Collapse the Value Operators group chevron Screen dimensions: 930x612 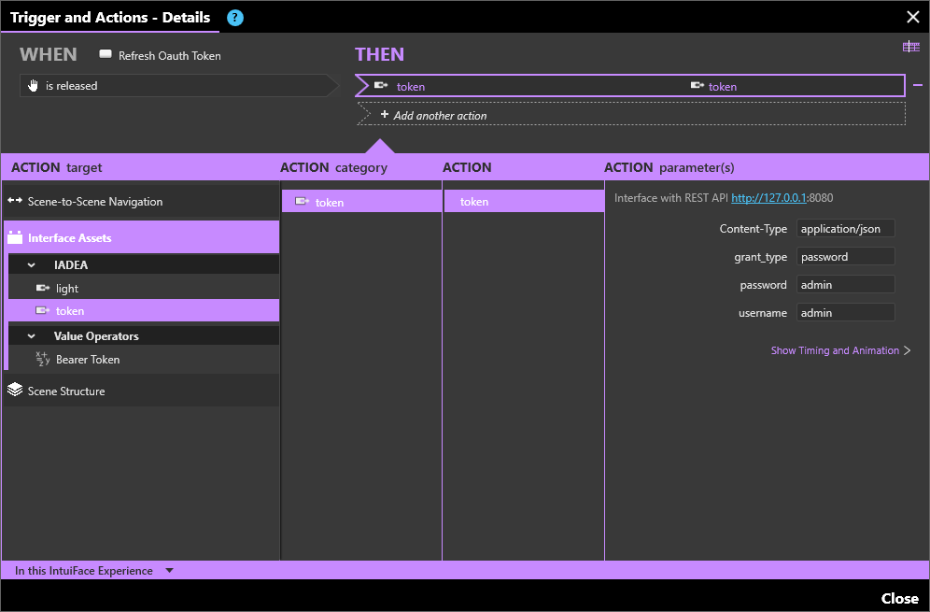click(x=32, y=336)
